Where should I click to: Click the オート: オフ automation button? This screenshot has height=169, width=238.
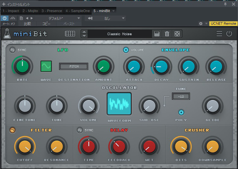(x=9, y=24)
